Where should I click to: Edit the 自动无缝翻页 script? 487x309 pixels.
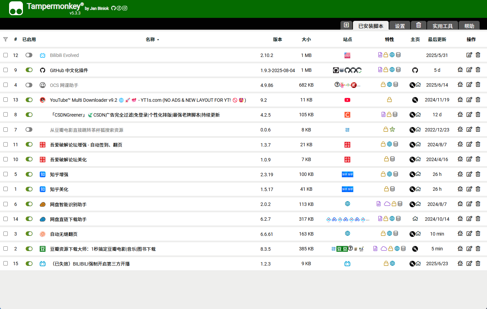tap(469, 234)
